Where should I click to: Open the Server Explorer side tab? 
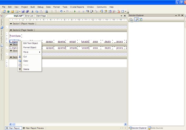2,35
